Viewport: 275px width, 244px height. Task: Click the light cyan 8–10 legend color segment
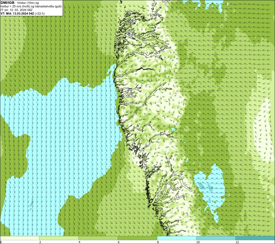tap(177, 238)
